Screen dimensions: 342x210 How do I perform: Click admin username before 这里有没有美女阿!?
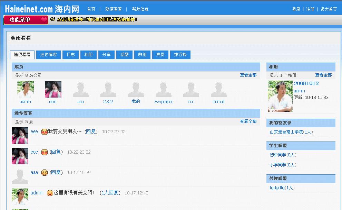pyautogui.click(x=37, y=193)
